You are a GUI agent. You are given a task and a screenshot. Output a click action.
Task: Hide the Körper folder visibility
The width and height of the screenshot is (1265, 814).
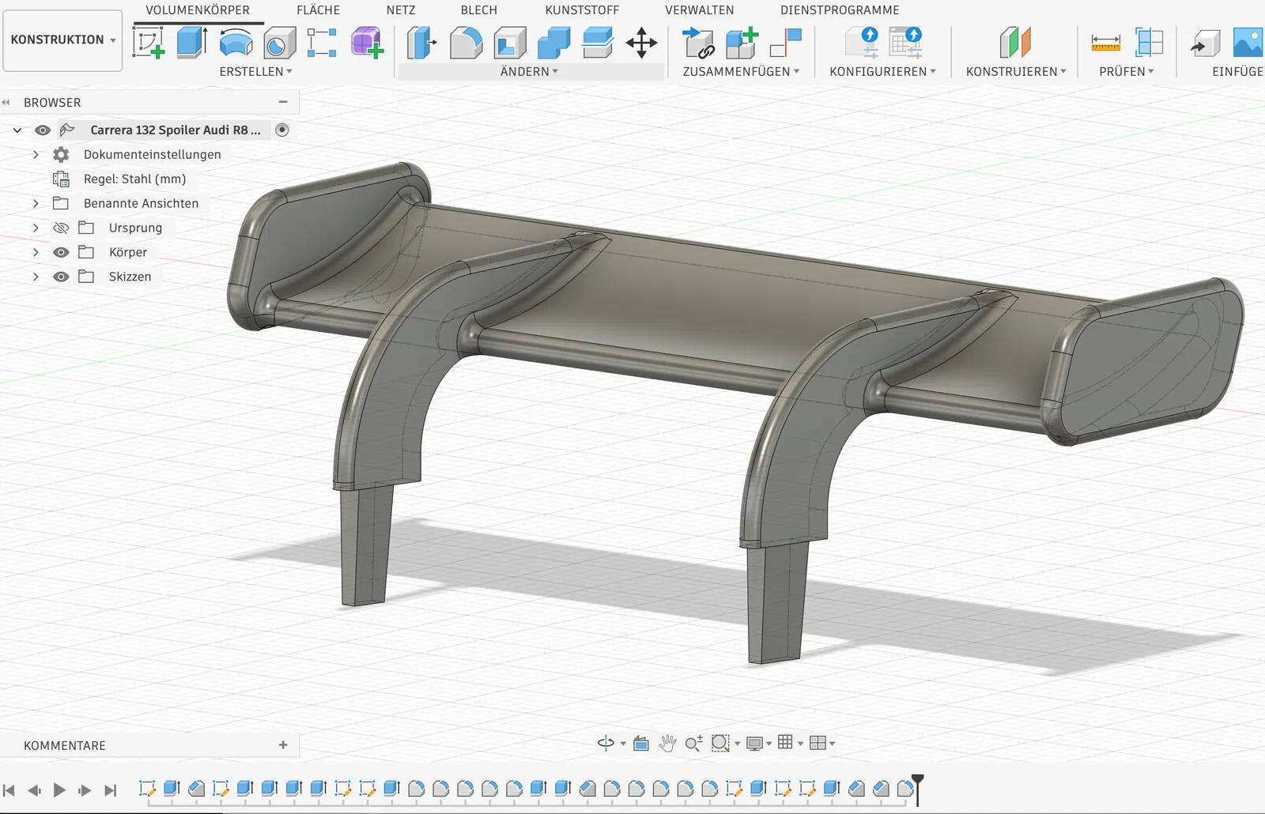coord(61,252)
